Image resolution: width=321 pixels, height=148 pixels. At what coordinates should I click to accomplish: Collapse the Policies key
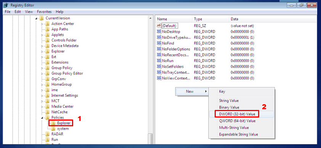42,118
